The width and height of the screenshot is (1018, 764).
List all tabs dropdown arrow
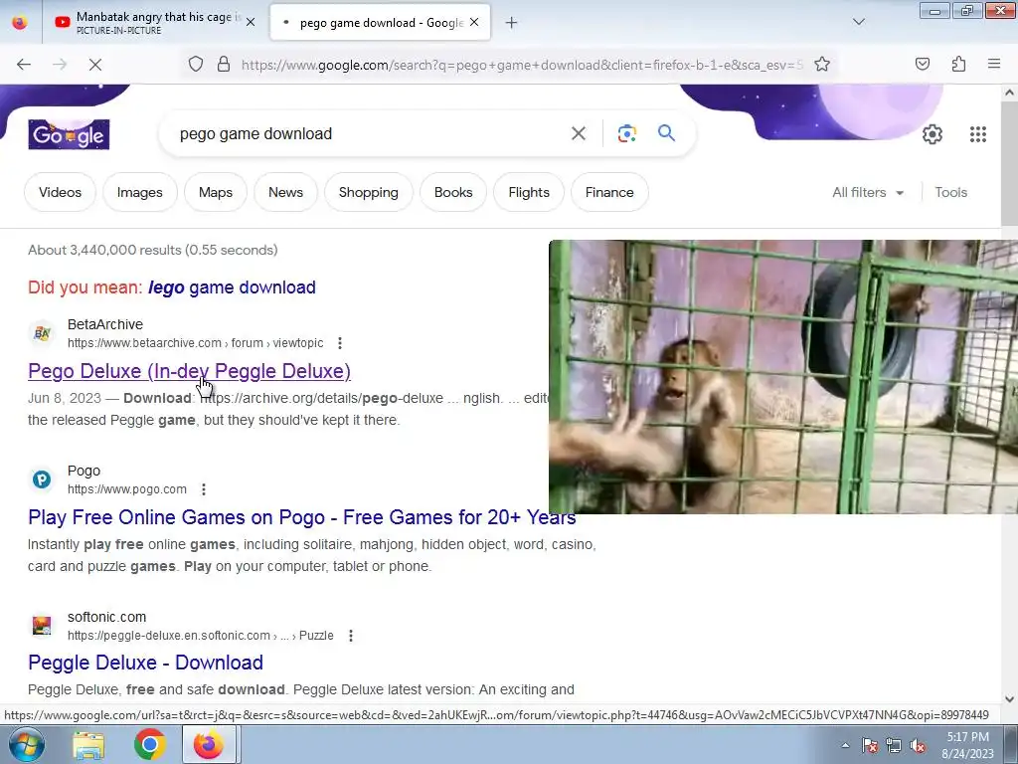click(859, 22)
